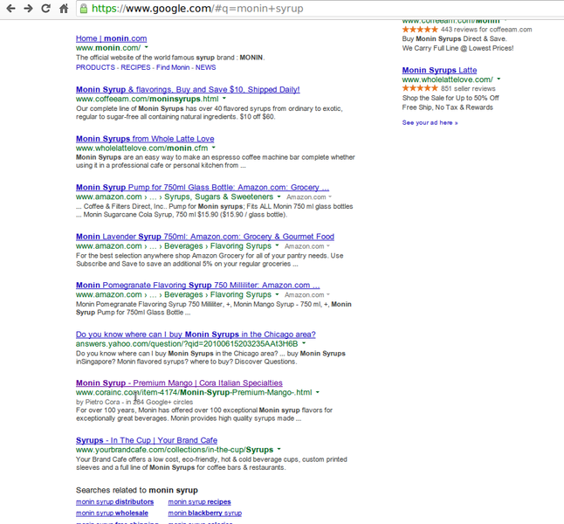
Task: Expand arrow beside answers.yahoo.com URL
Action: [304, 343]
